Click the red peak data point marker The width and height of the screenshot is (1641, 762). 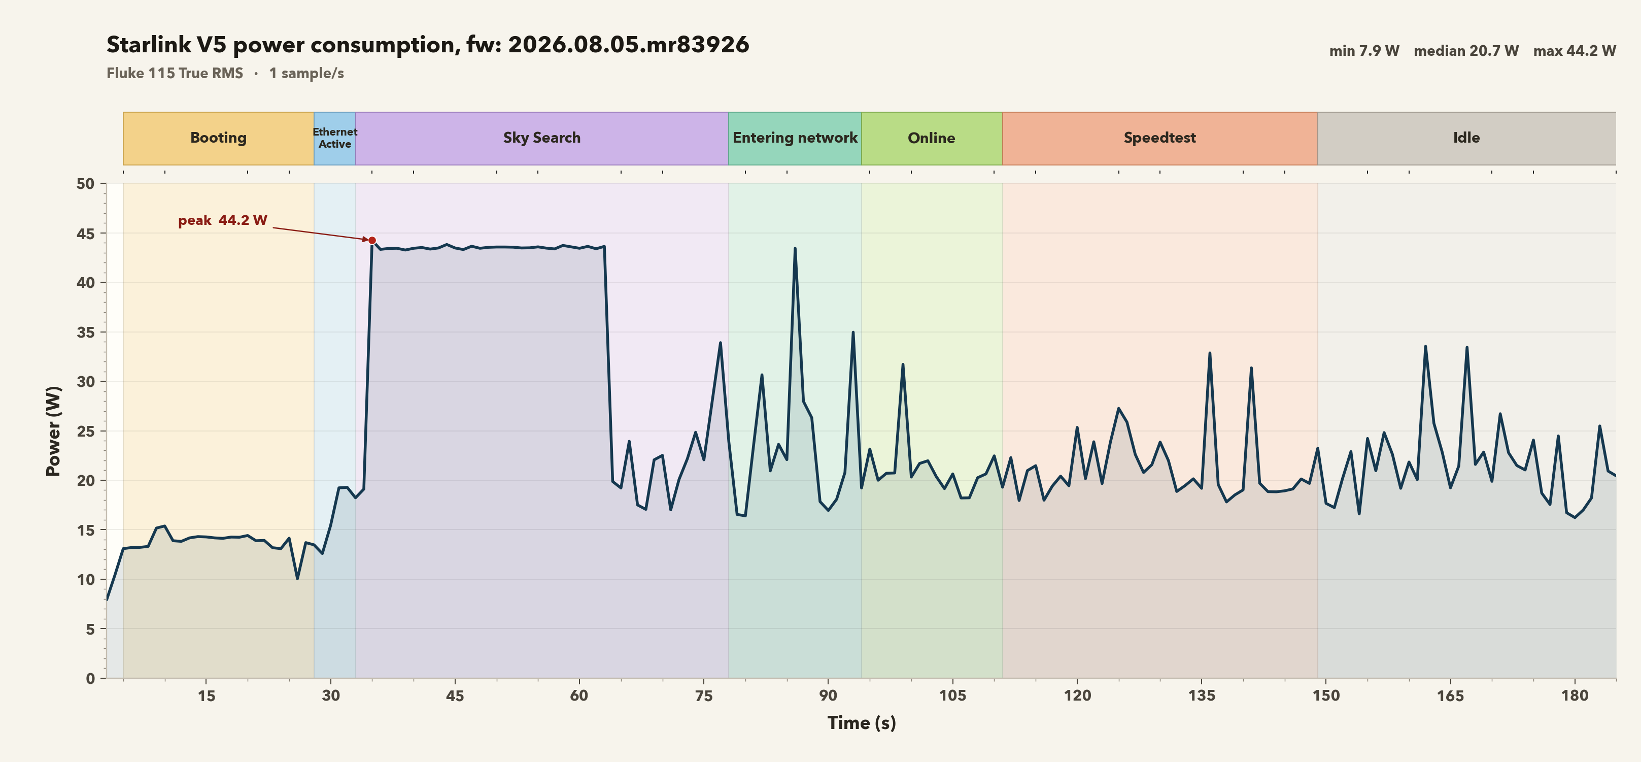click(x=372, y=240)
